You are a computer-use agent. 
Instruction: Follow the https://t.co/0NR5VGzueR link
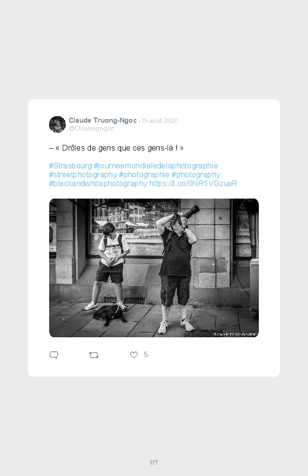[193, 183]
